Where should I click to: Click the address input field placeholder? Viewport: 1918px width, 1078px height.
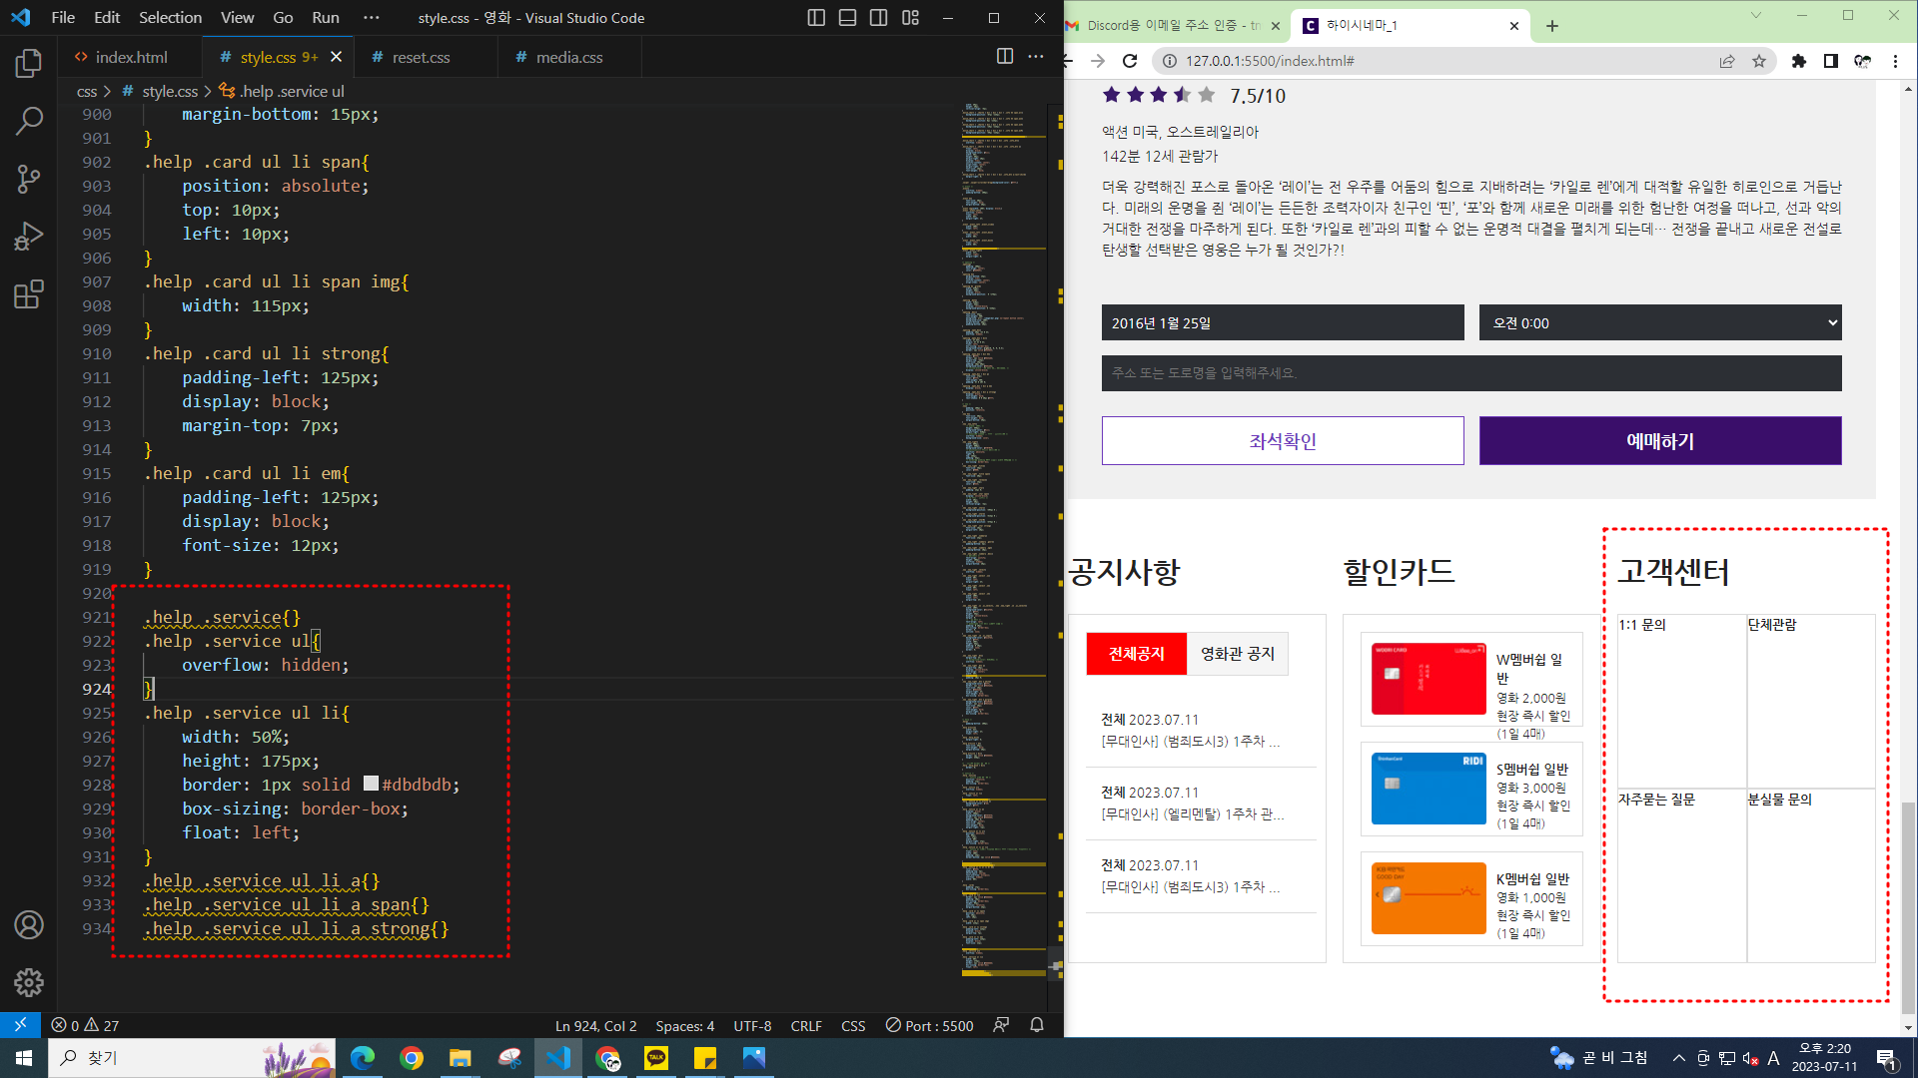(1470, 373)
